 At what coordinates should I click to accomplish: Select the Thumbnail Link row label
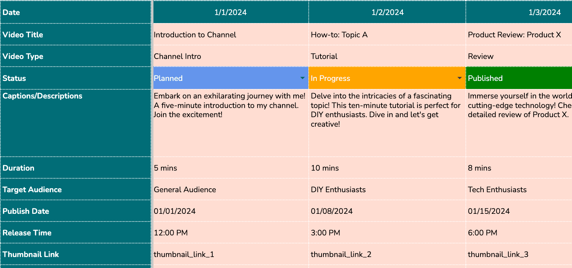point(76,254)
